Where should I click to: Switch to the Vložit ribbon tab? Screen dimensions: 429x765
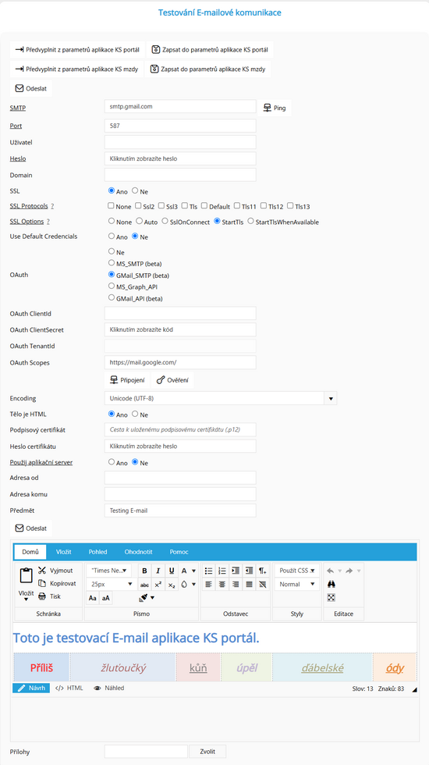coord(64,552)
